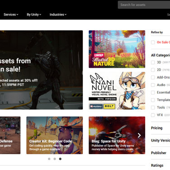Viewport: 170px width, 170px height.
Task: Open the Naninovel visual novel engine banner
Action: click(117, 90)
